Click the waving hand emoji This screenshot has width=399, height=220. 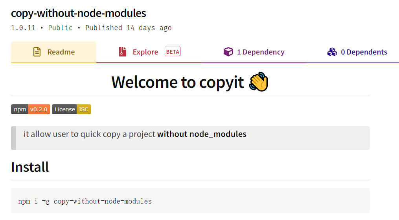click(x=259, y=82)
